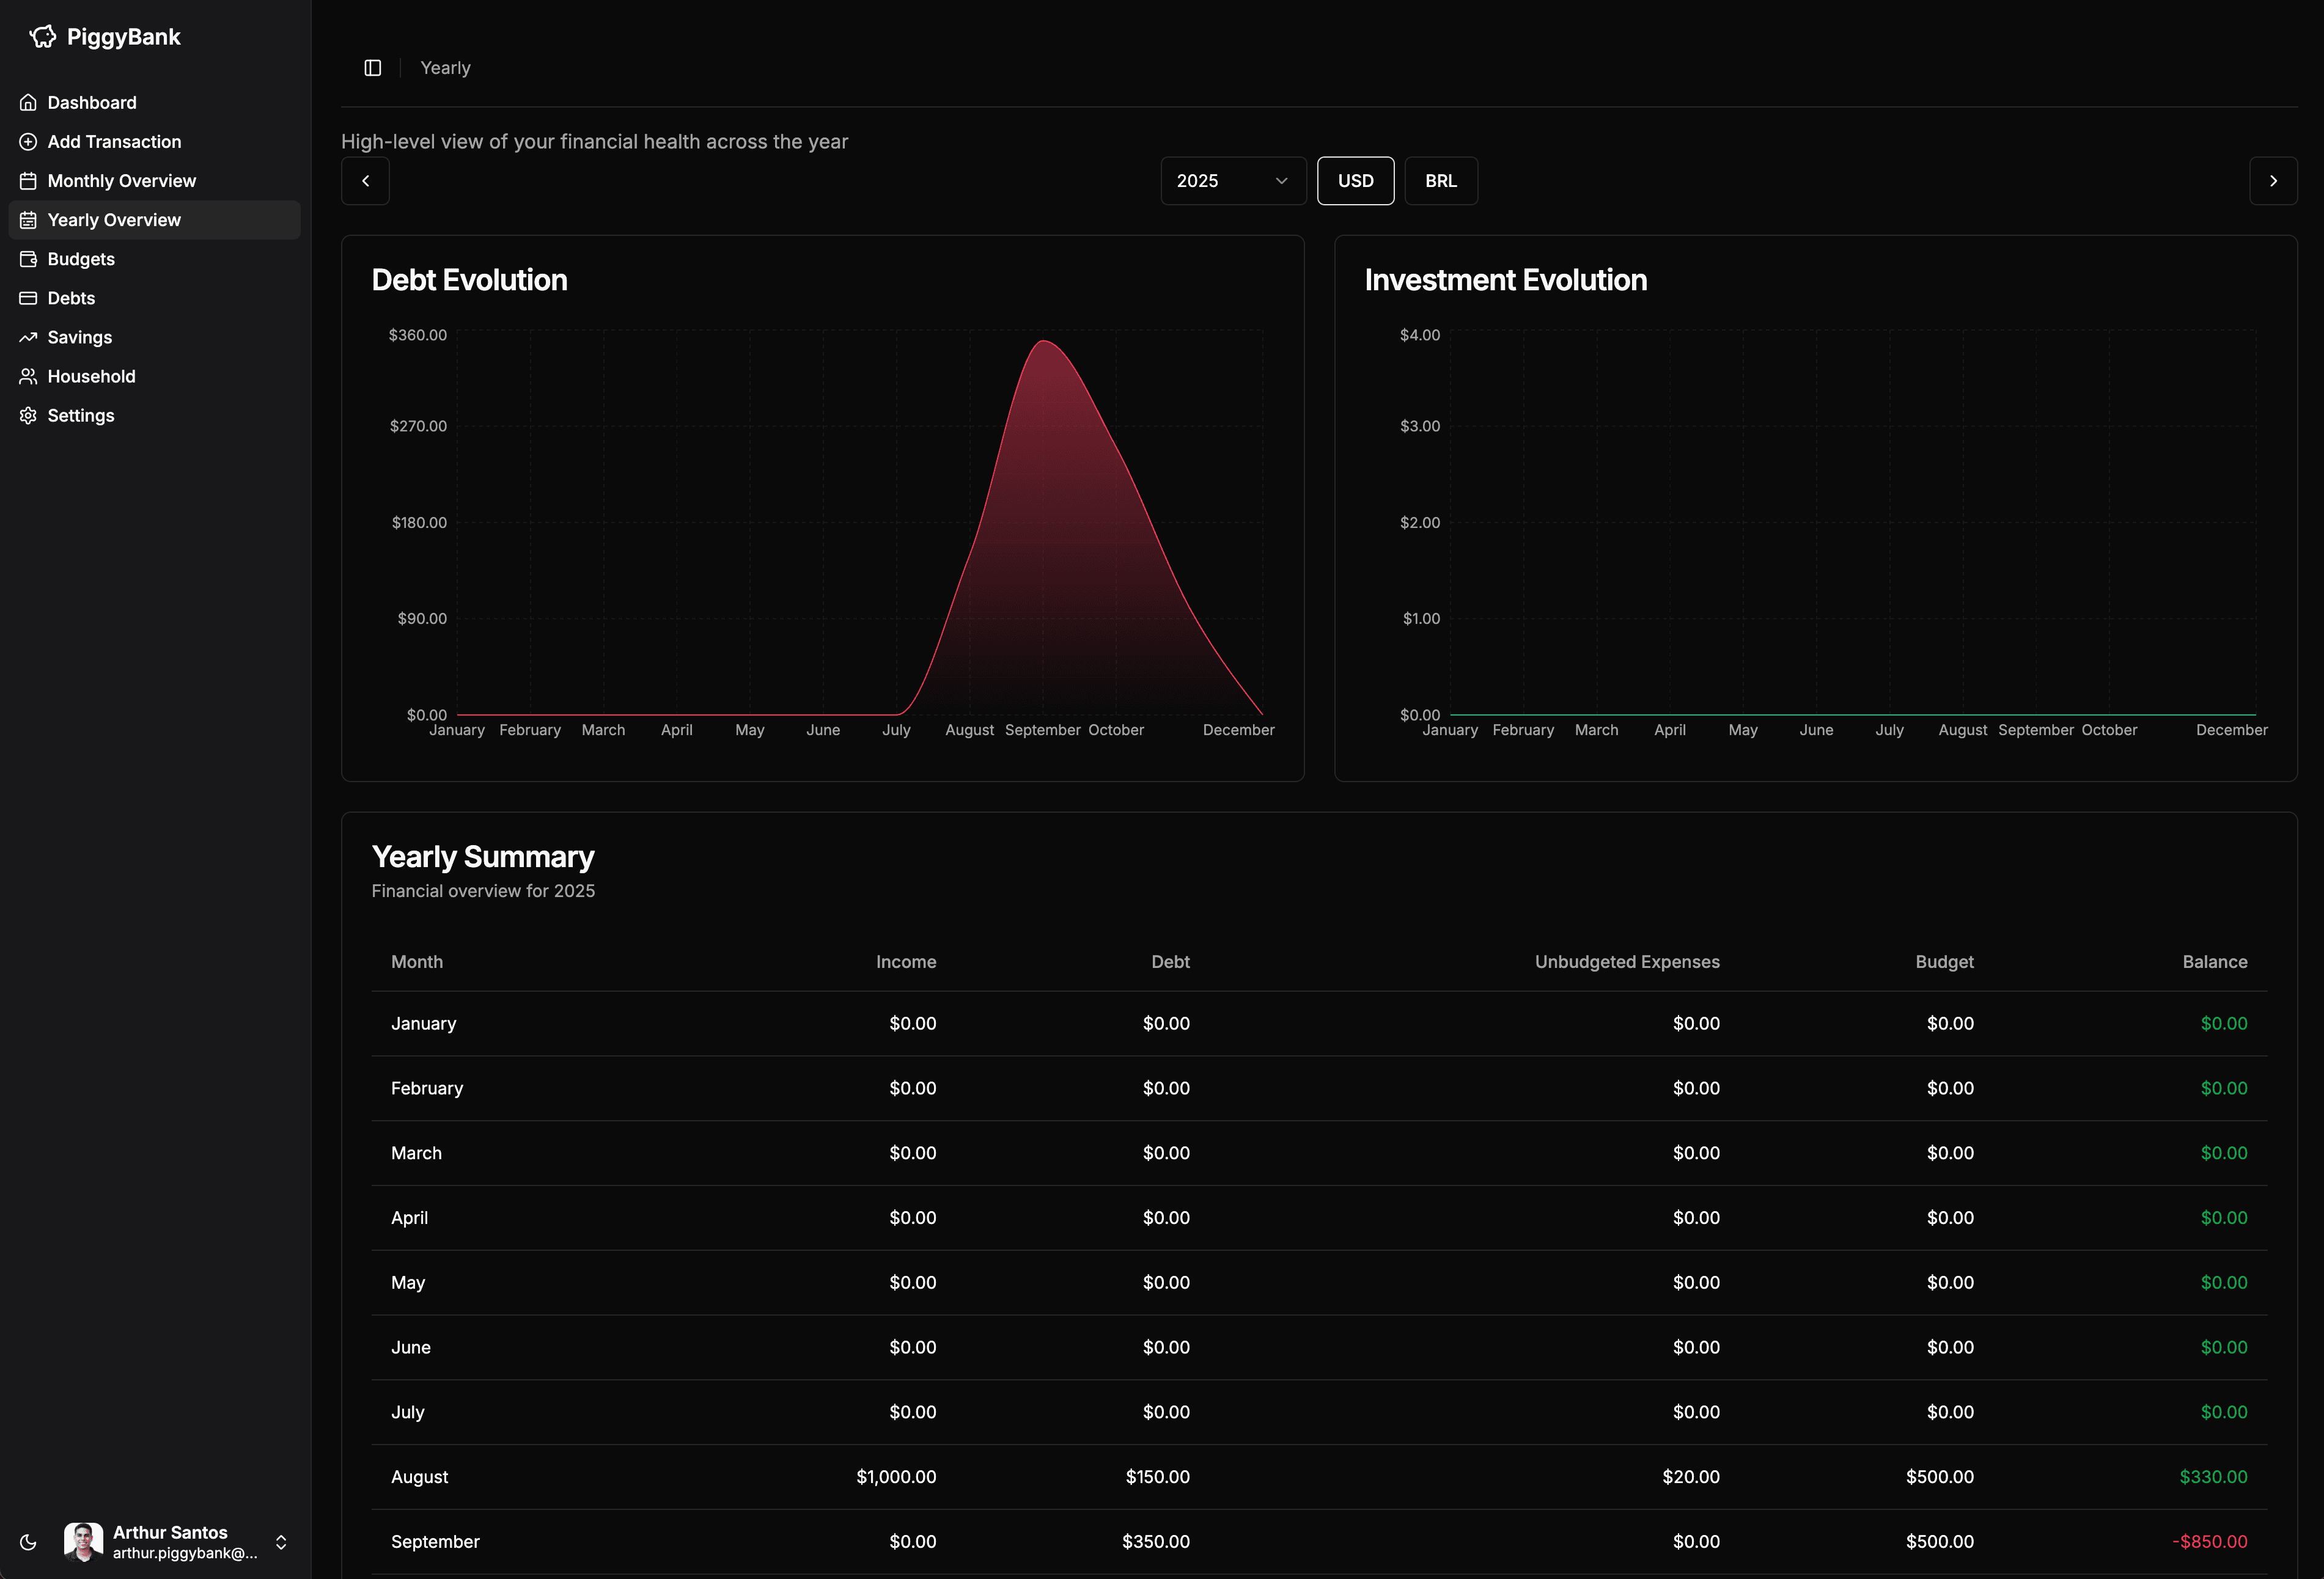Image resolution: width=2324 pixels, height=1579 pixels.
Task: Toggle the sidebar with the panel icon
Action: [372, 67]
